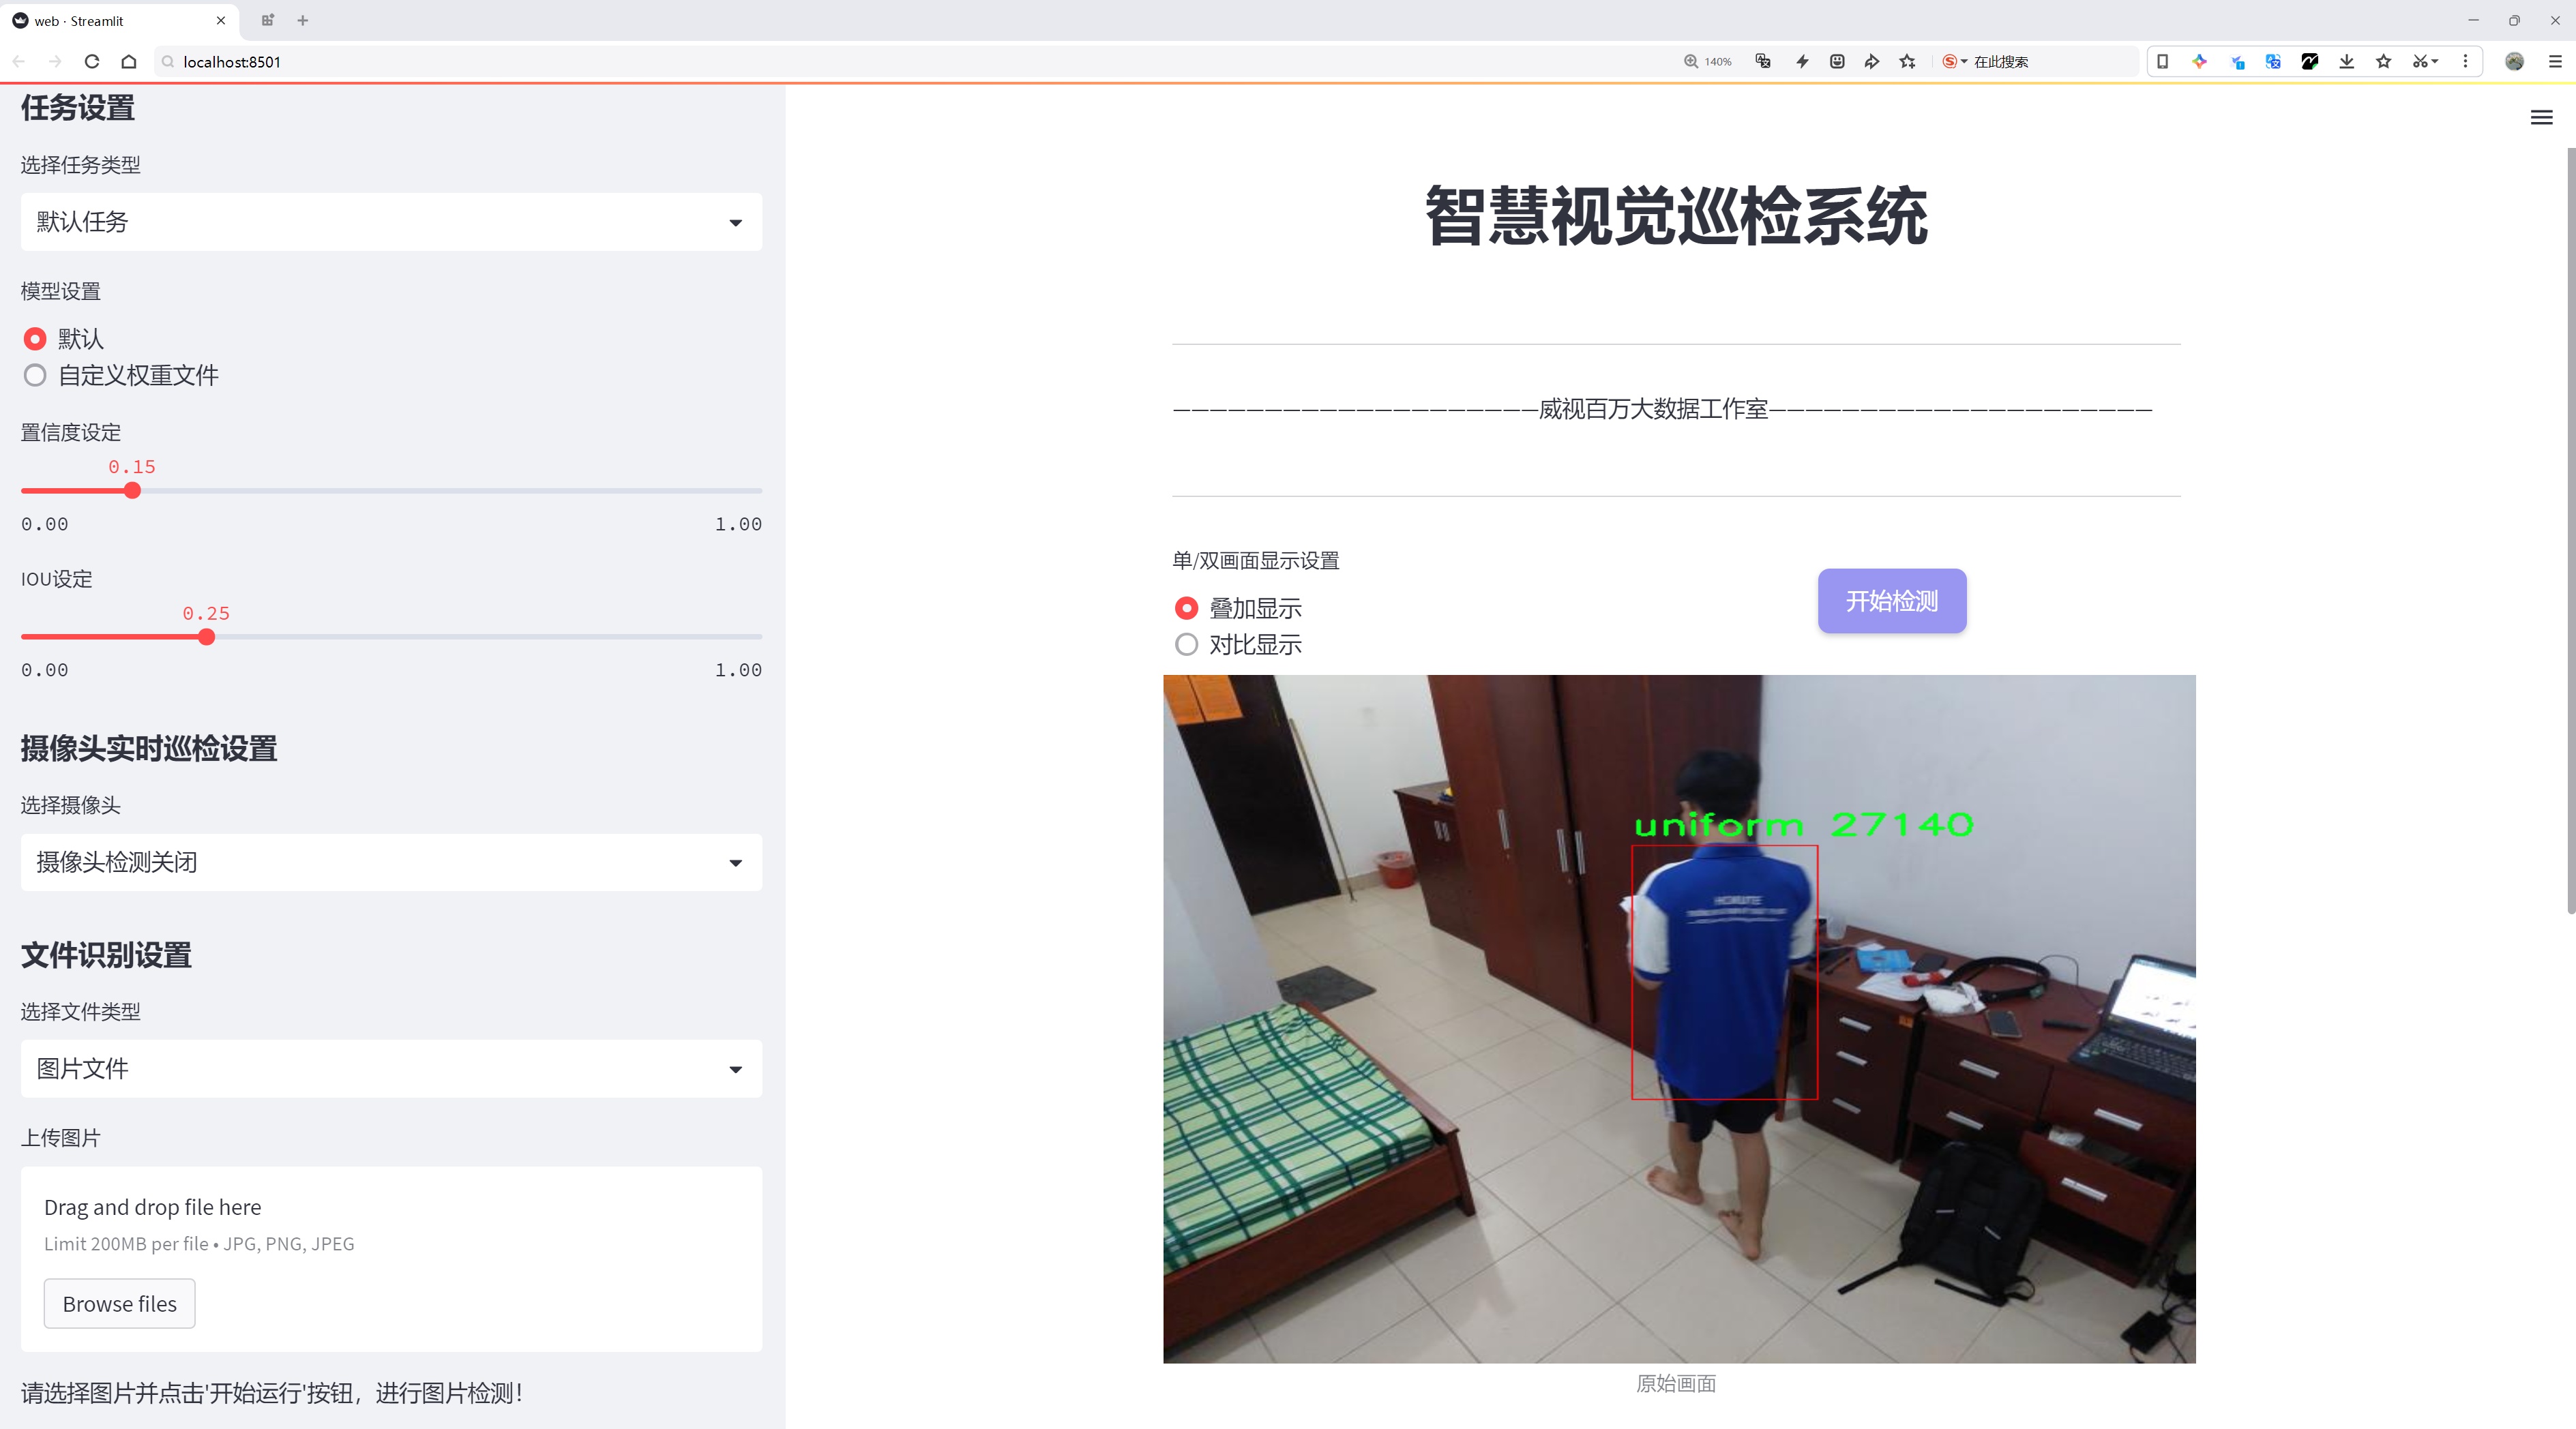Expand the 默认任务 task type dropdown
This screenshot has height=1429, width=2576.
391,222
